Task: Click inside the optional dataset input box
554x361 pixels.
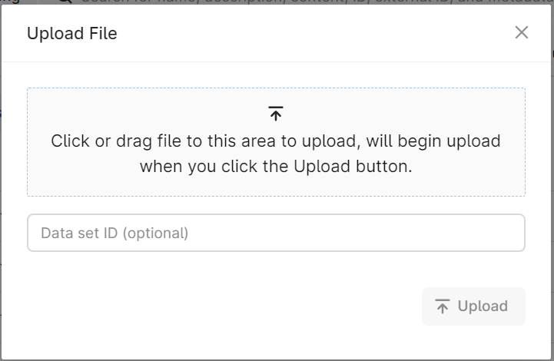Action: coord(277,233)
